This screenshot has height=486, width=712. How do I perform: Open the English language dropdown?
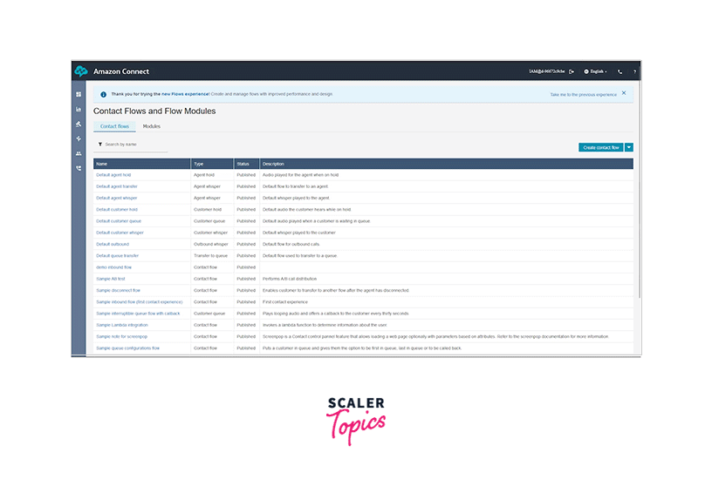click(595, 71)
